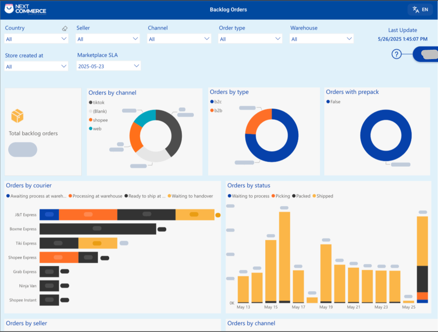438x332 pixels.
Task: Click the question mark help icon
Action: coord(396,54)
